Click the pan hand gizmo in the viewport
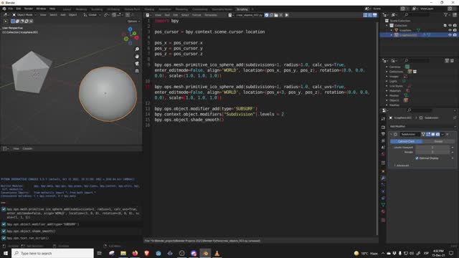This screenshot has width=459, height=258. click(x=137, y=57)
